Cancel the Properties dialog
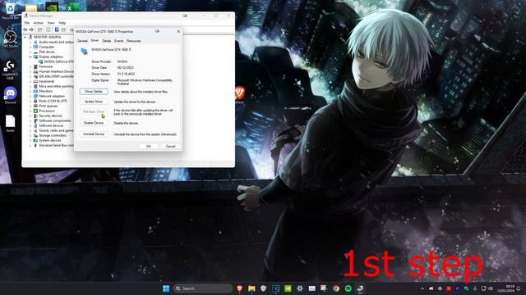526x295 pixels. [170, 146]
